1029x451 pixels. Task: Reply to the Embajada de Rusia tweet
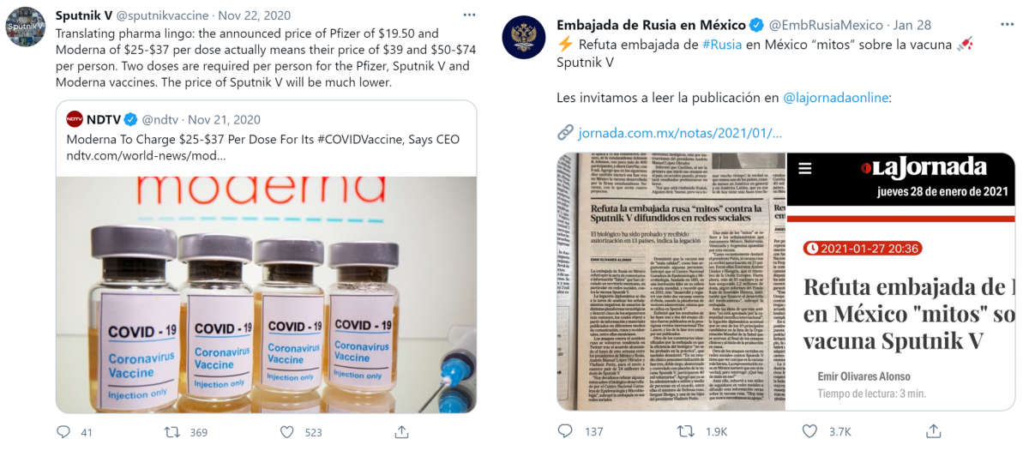coord(565,430)
